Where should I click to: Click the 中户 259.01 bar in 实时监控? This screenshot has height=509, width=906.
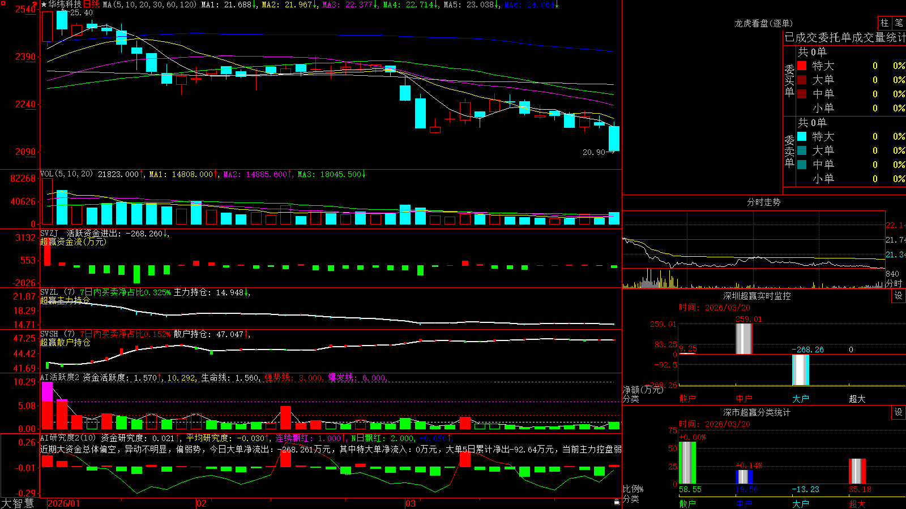click(743, 339)
